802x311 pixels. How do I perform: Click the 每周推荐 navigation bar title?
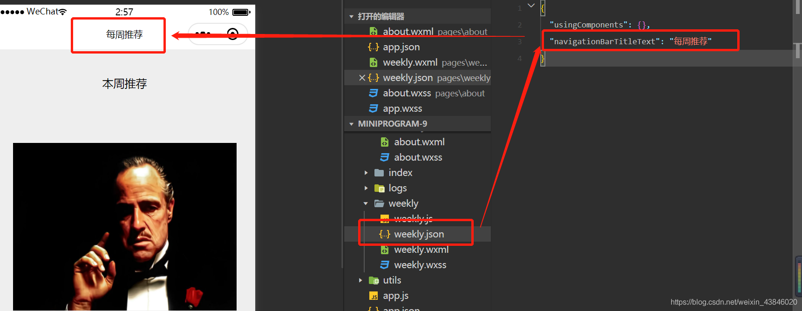point(124,34)
